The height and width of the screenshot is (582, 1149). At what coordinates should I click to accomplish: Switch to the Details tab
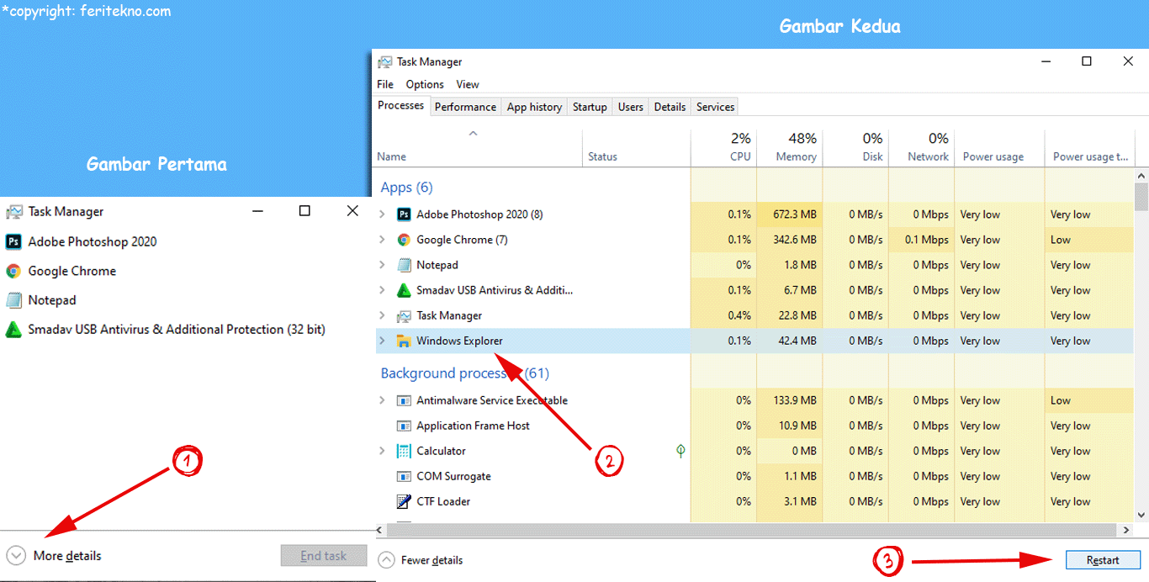(670, 107)
